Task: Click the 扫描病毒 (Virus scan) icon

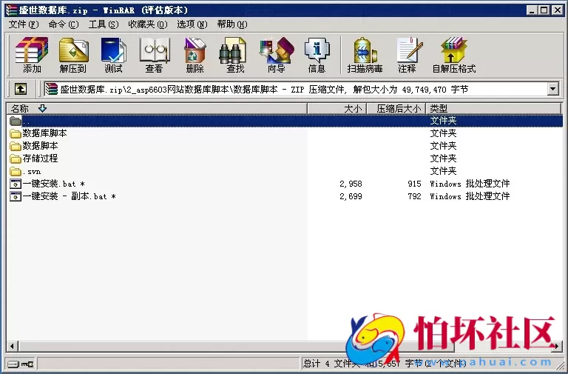Action: tap(365, 54)
